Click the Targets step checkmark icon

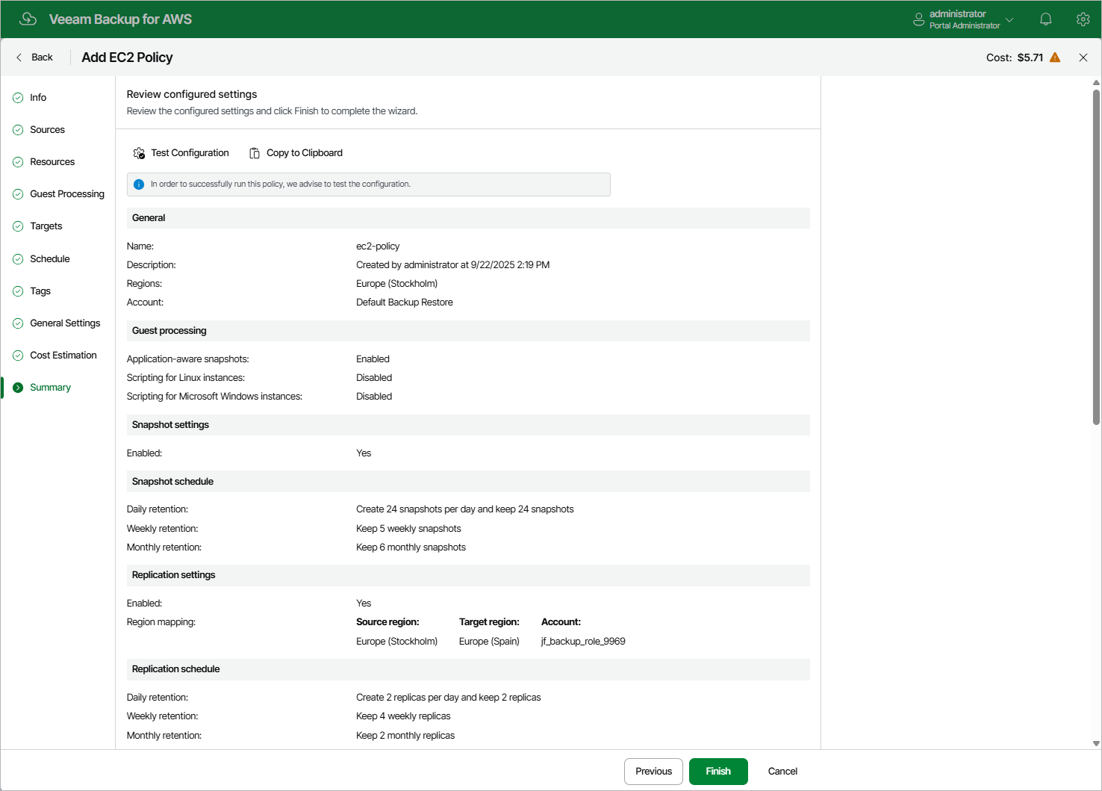coord(18,226)
